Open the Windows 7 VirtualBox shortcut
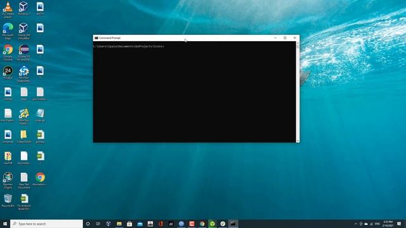 click(24, 8)
